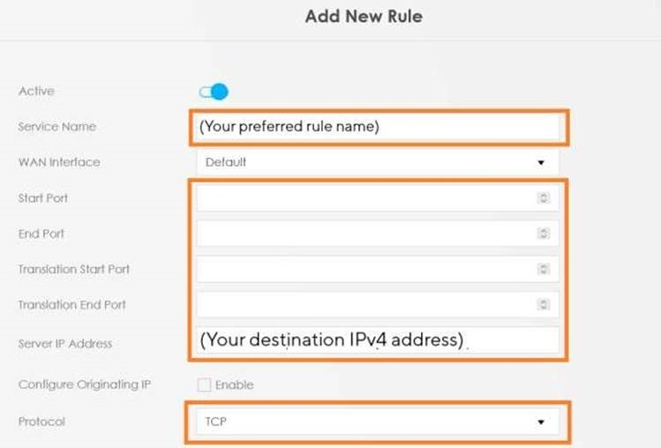Toggle the Active switch off
Image resolution: width=661 pixels, height=448 pixels.
pos(214,92)
